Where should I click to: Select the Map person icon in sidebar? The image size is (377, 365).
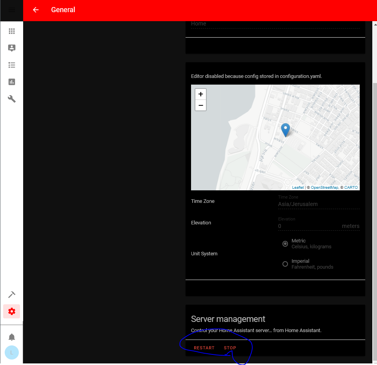[11, 48]
